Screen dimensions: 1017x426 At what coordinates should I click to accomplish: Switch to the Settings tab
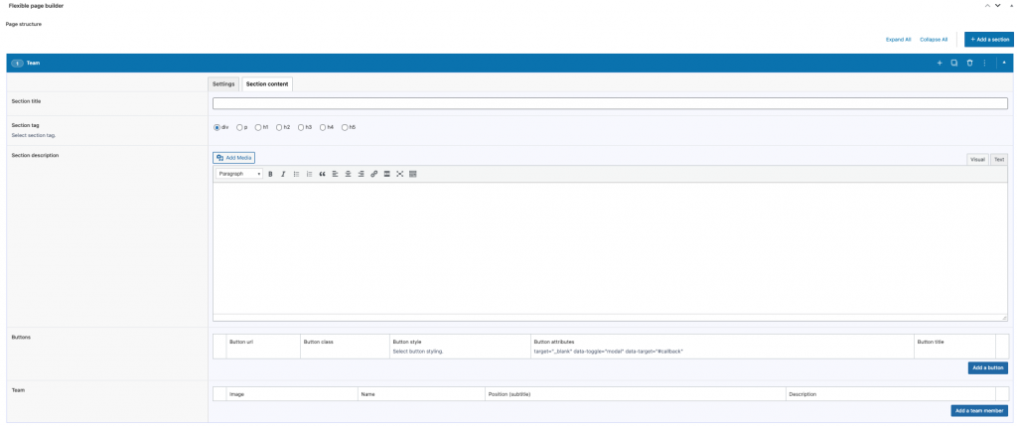[223, 84]
